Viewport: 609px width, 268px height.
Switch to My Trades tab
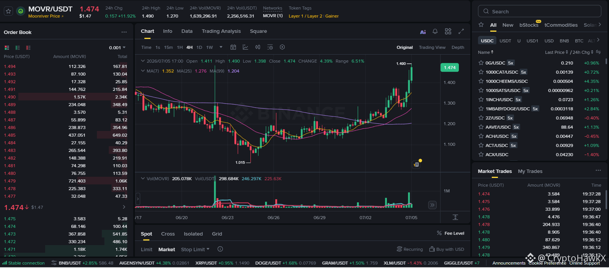530,171
